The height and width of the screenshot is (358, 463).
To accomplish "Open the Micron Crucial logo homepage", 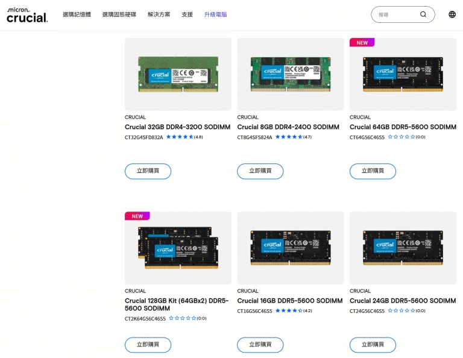I will pos(27,14).
